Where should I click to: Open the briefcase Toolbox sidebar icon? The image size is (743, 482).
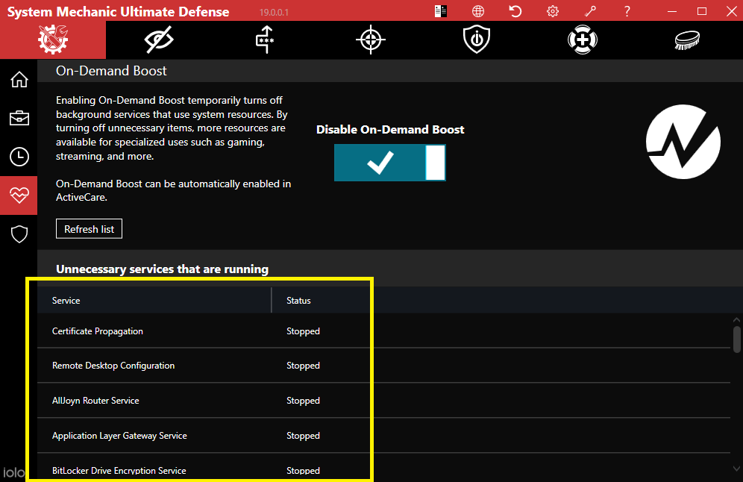click(x=19, y=118)
